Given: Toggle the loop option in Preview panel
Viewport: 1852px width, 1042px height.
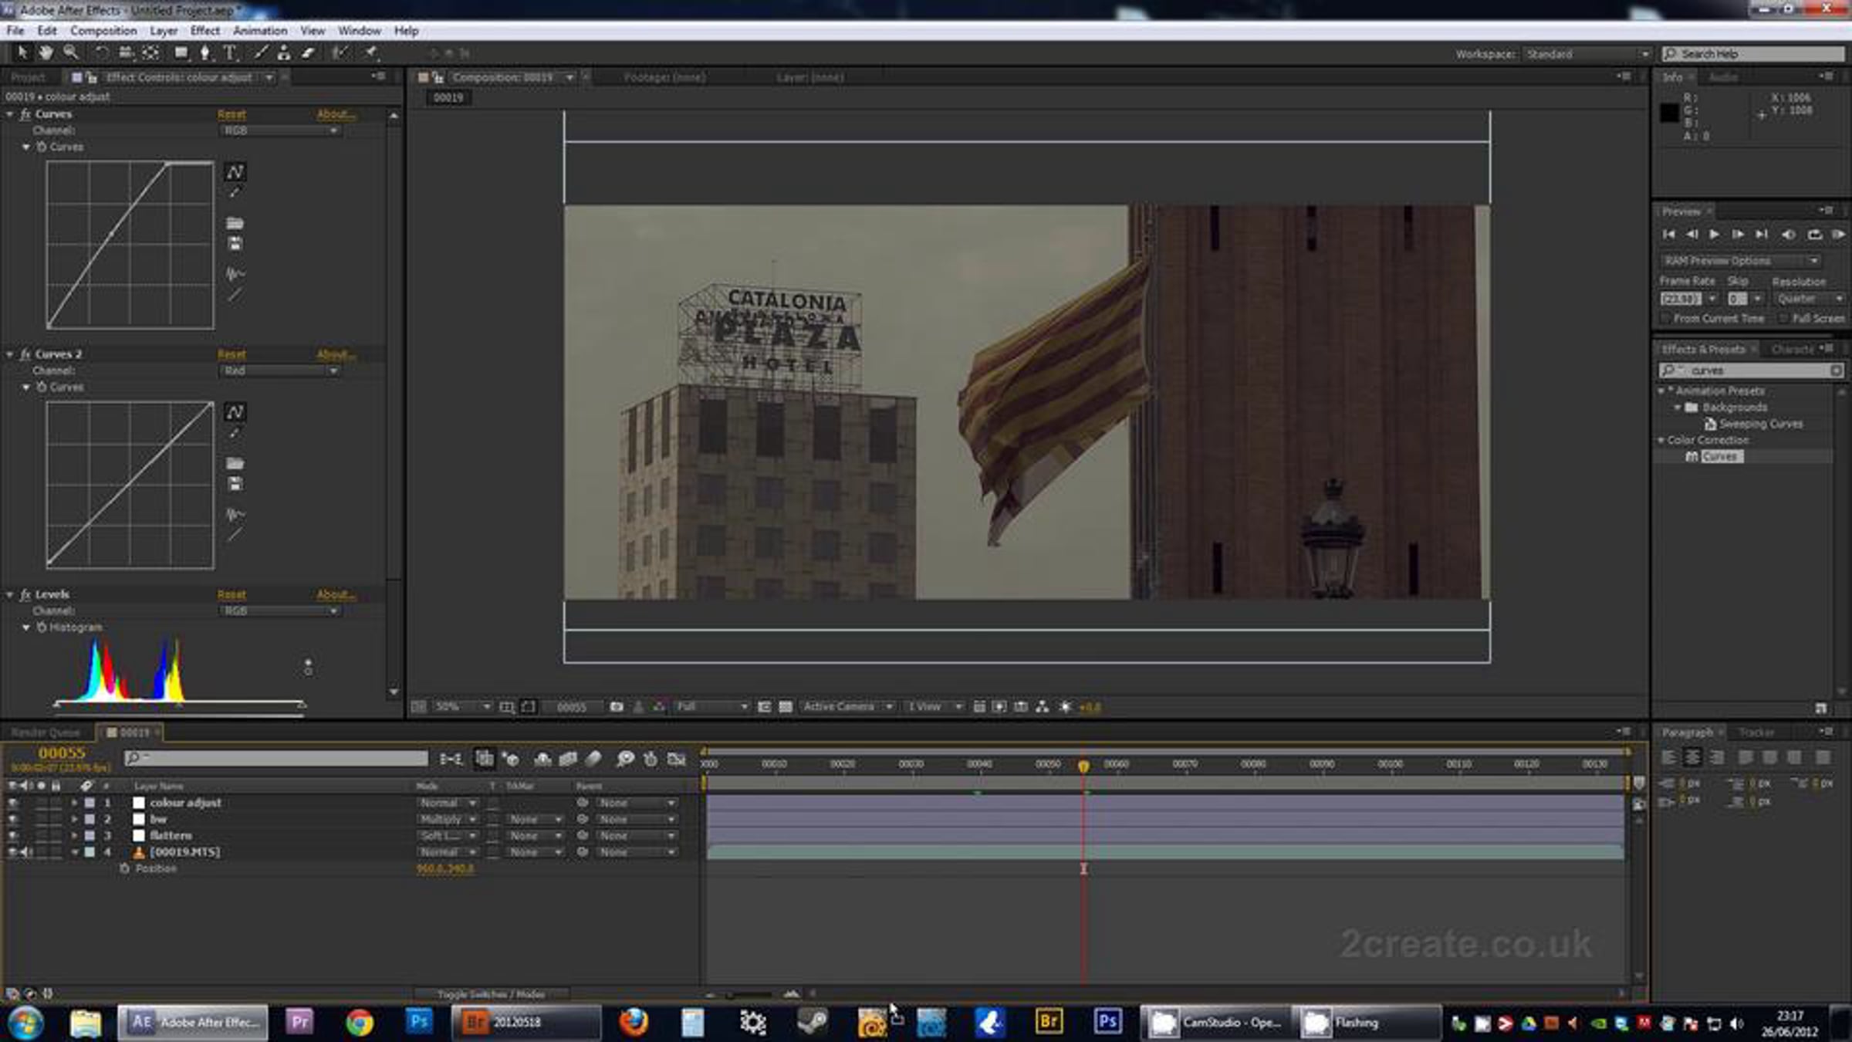Looking at the screenshot, I should point(1814,235).
